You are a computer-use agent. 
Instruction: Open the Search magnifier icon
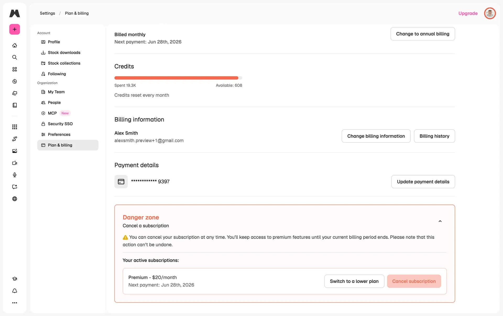[x=15, y=57]
